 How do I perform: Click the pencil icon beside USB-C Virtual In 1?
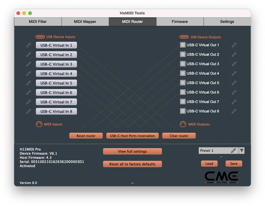tap(29, 45)
